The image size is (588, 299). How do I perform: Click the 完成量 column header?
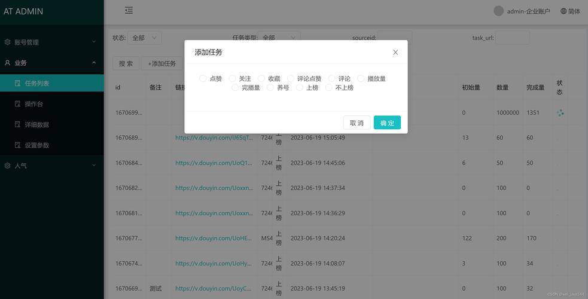[535, 88]
